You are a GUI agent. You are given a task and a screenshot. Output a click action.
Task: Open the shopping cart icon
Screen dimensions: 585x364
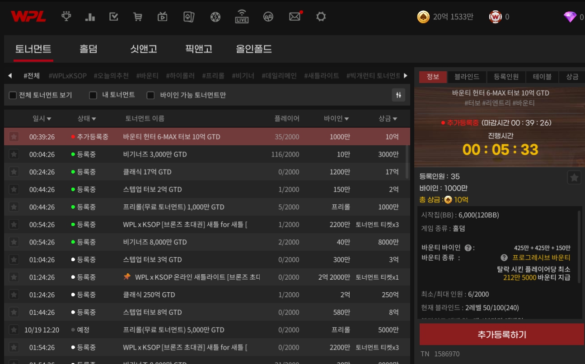138,17
